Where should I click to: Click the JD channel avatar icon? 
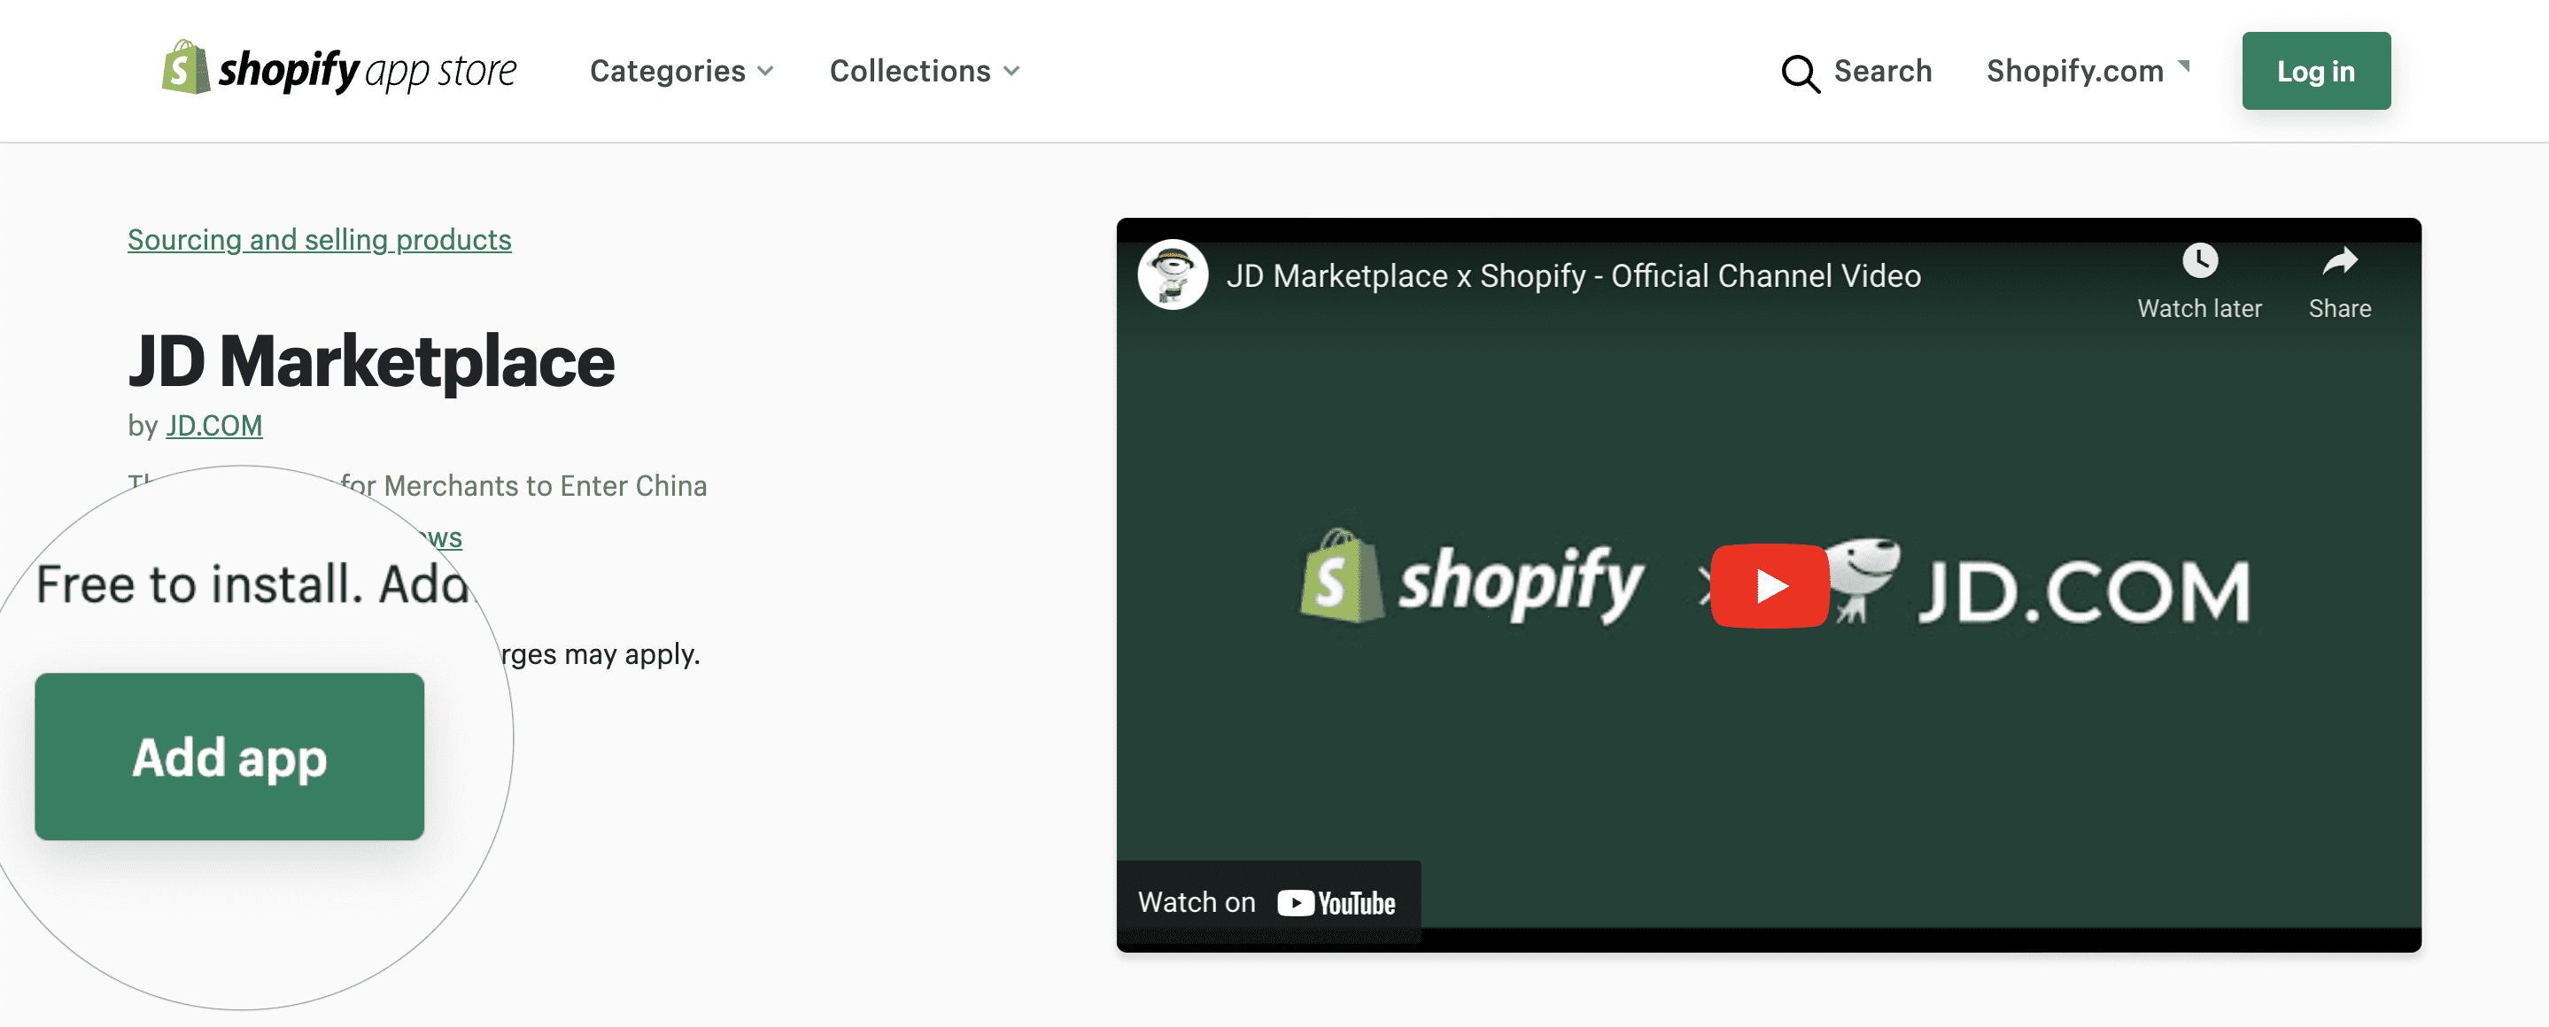(1173, 275)
